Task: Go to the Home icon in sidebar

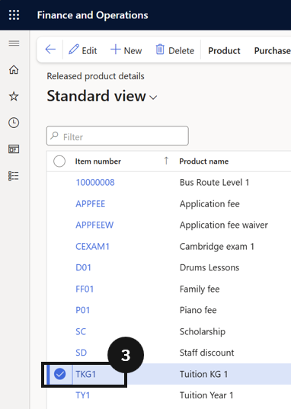Action: 14,69
